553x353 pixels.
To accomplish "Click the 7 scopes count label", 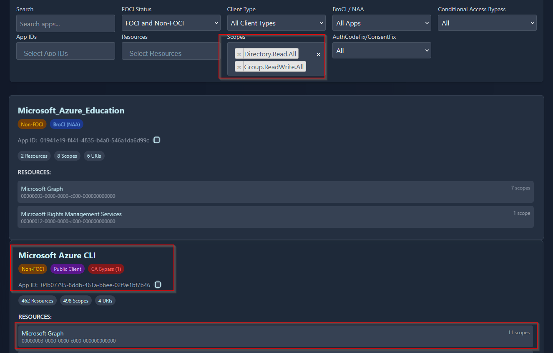I will 520,188.
